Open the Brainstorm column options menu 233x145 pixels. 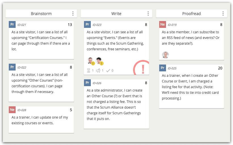(x=73, y=14)
